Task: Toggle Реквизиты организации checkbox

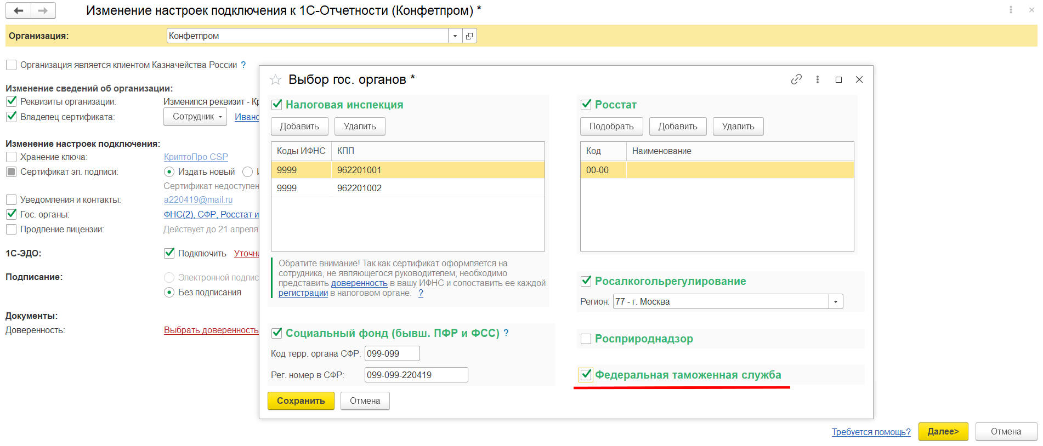Action: click(x=11, y=101)
